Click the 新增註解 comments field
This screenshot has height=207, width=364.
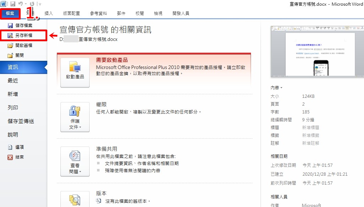pos(311,143)
